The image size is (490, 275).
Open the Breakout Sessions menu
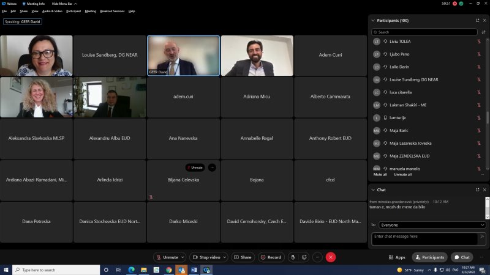coord(112,11)
